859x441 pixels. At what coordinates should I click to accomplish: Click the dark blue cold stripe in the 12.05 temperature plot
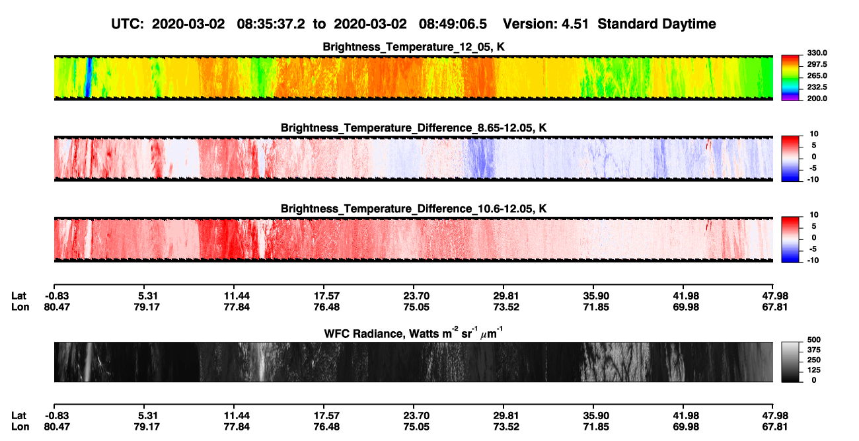(89, 77)
